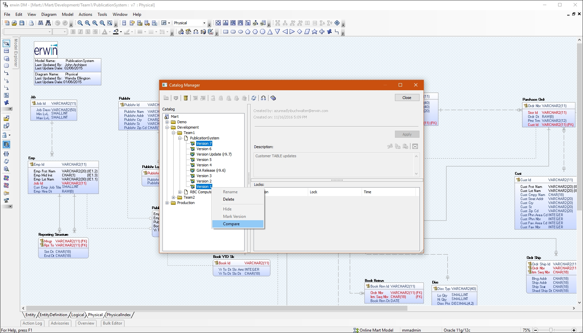Select the up triangle shape tool
583x333 pixels.
click(270, 32)
